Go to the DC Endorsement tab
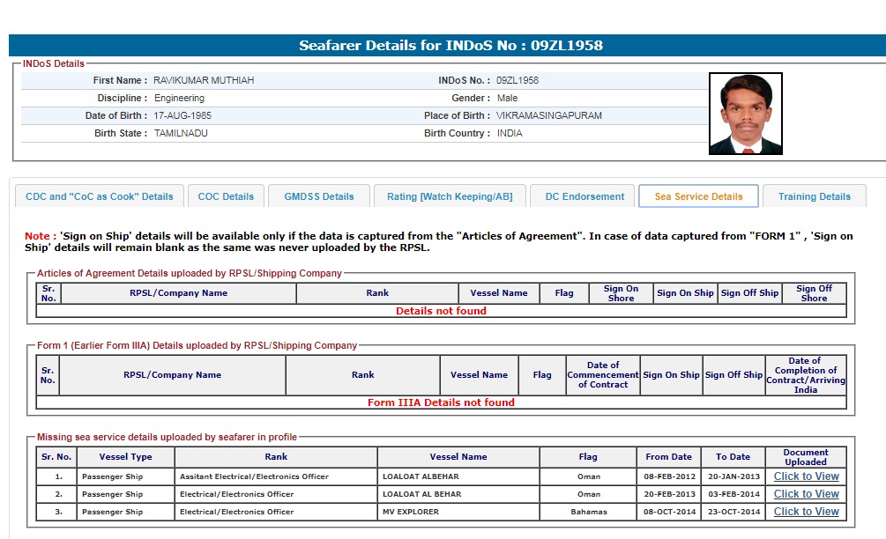The width and height of the screenshot is (886, 539). point(584,196)
